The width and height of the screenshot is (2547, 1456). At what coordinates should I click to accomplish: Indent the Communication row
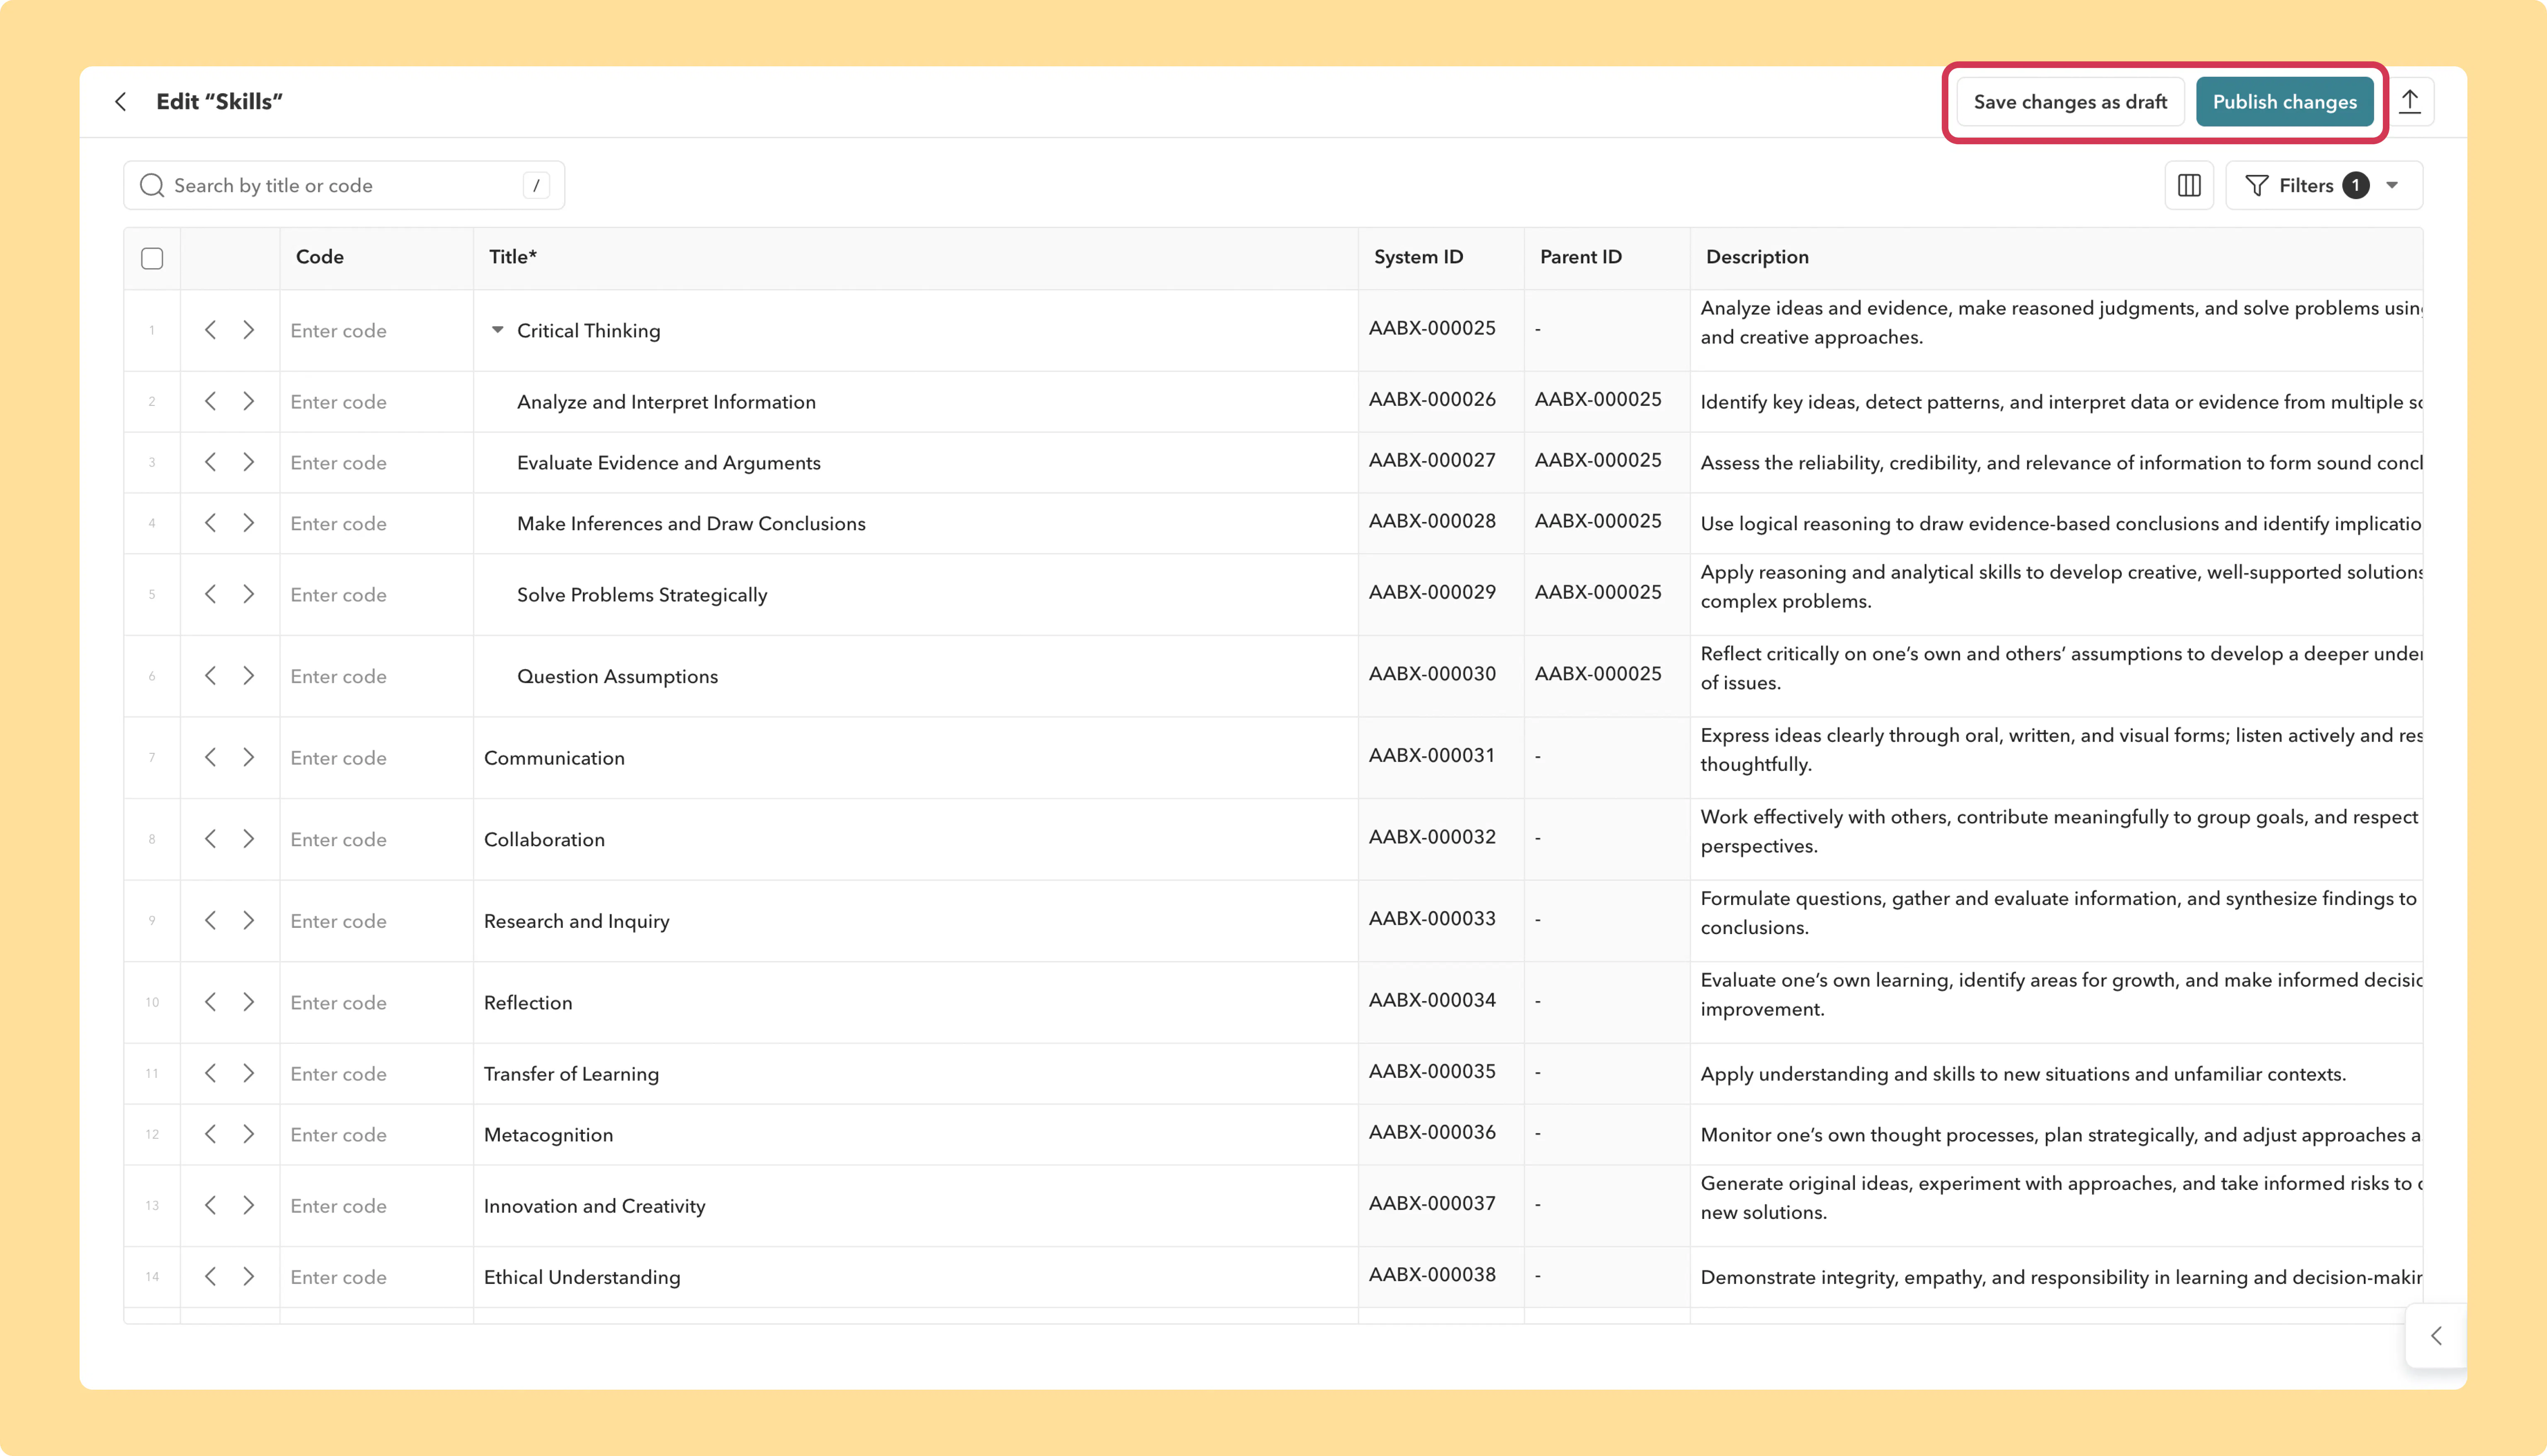coord(249,757)
